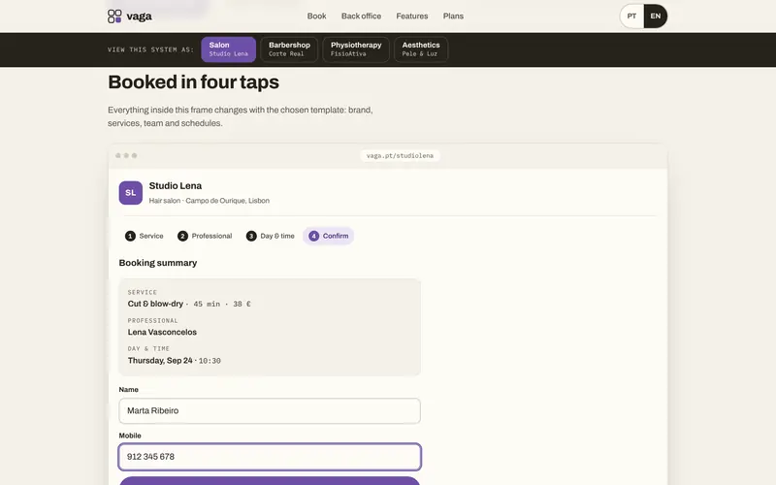776x485 pixels.
Task: Open the Features nav item
Action: (x=411, y=16)
